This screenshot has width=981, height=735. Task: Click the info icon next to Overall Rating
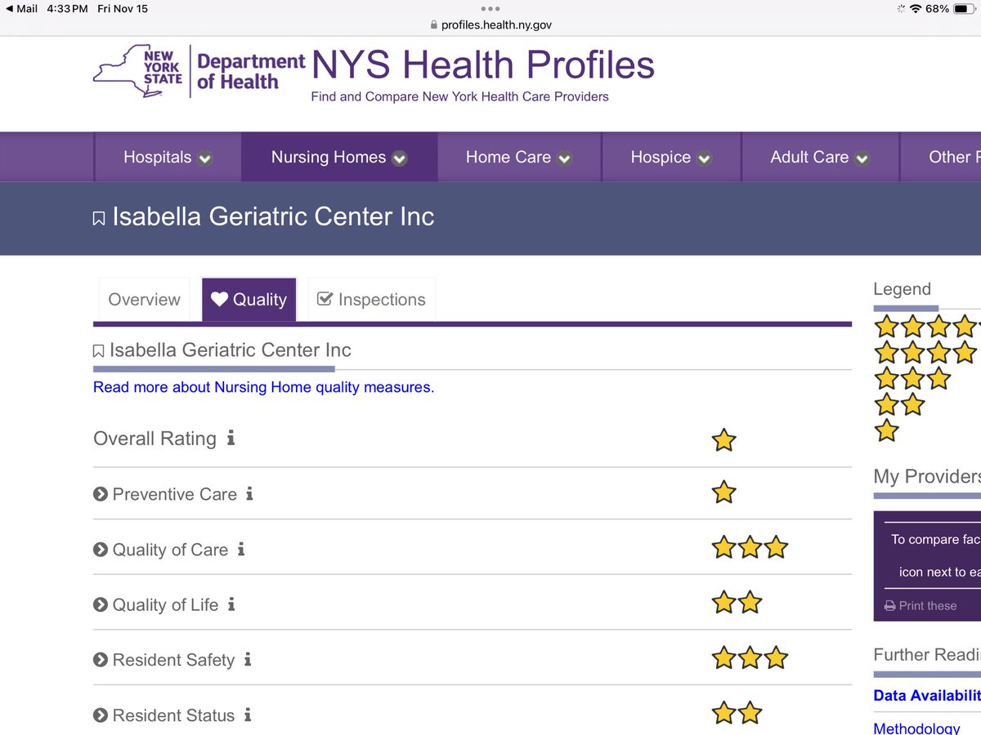pyautogui.click(x=231, y=438)
